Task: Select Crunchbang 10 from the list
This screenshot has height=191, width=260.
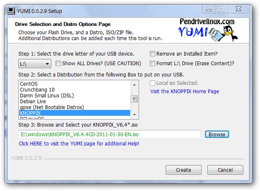Action: tap(75, 90)
